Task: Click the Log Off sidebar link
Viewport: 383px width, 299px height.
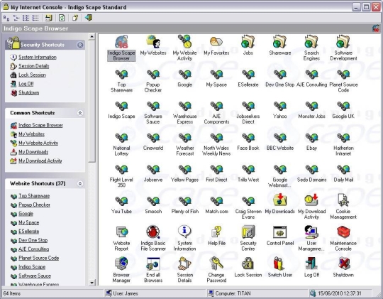Action: [x=26, y=84]
